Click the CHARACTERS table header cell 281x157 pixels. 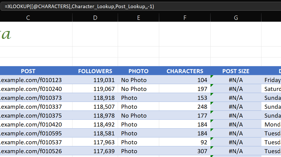point(185,71)
